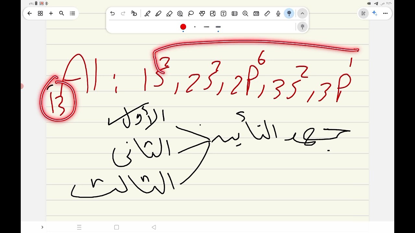This screenshot has height=233, width=415.
Task: Insert a table from the toolbar
Action: click(235, 13)
